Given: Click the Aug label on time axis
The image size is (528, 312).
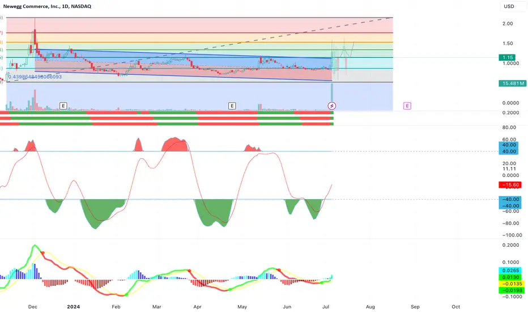Looking at the screenshot, I should coord(370,306).
